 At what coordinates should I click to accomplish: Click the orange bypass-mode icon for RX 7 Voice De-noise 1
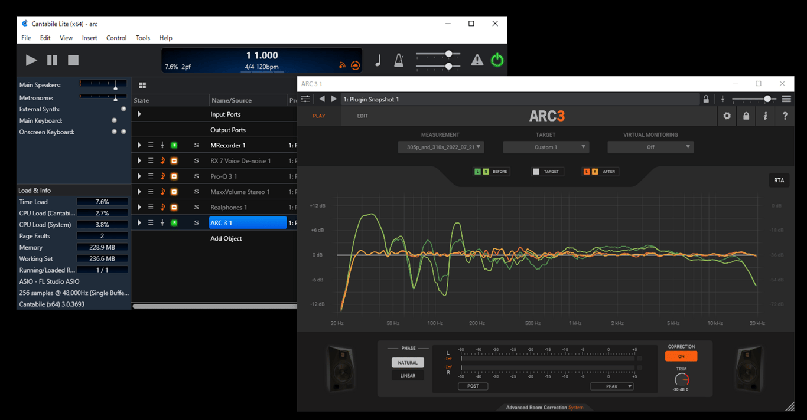tap(162, 160)
